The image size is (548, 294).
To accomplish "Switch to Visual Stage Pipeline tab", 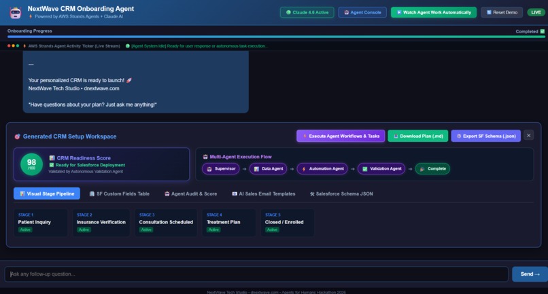I will pos(47,194).
